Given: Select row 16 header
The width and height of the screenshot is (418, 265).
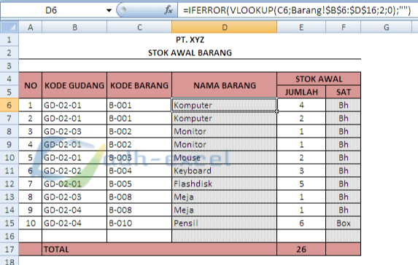Looking at the screenshot, I should coord(9,236).
